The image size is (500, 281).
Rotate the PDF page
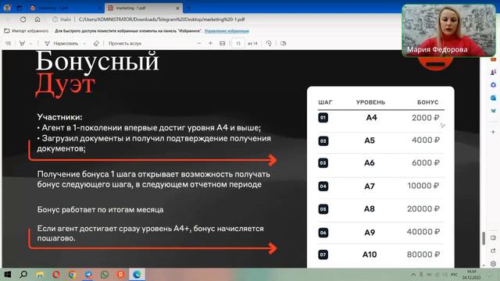pyautogui.click(x=269, y=44)
